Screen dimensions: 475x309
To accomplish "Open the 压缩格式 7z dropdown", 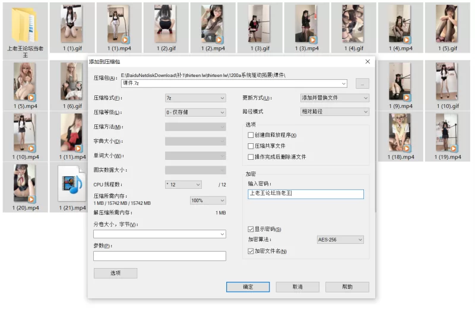I will click(195, 98).
